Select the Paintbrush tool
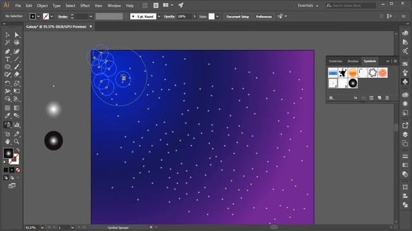 point(17,67)
